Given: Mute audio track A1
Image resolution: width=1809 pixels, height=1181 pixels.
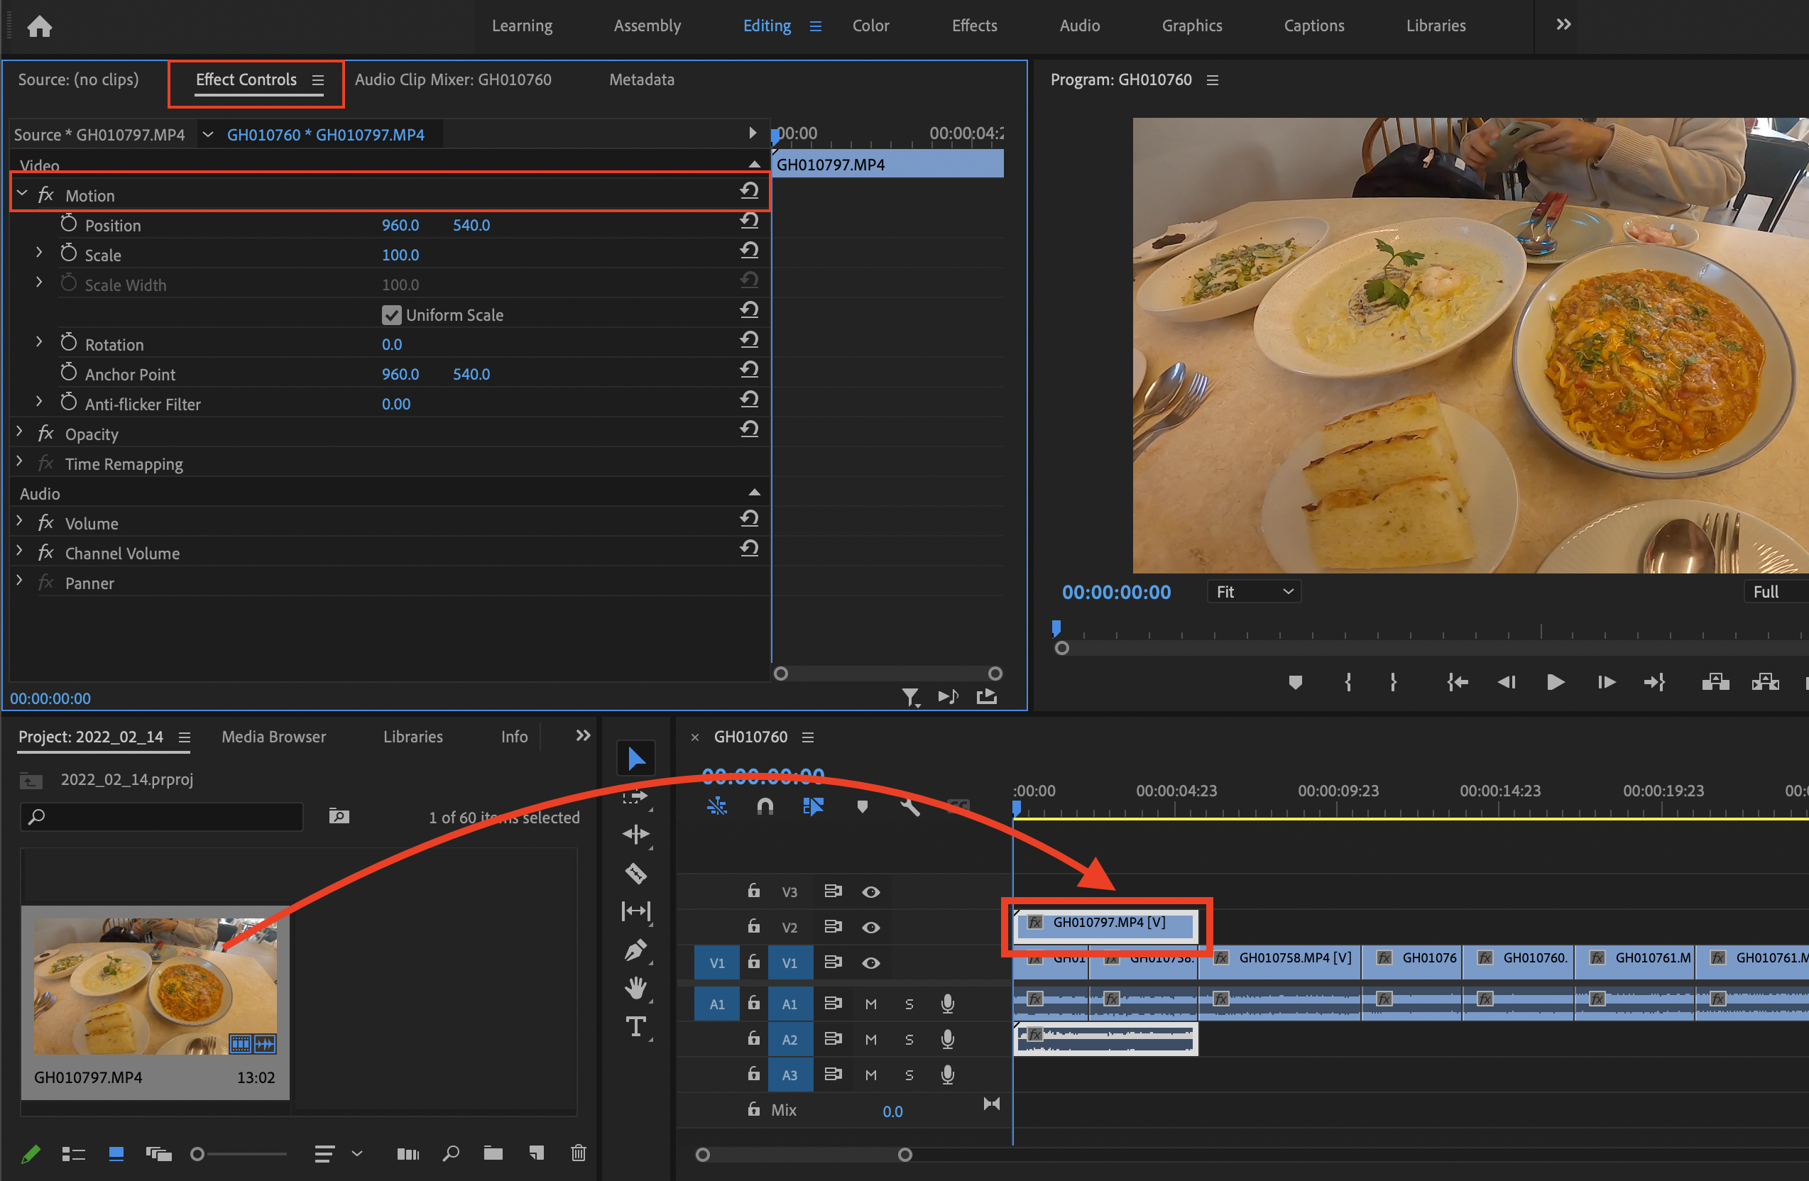Looking at the screenshot, I should [x=870, y=1004].
